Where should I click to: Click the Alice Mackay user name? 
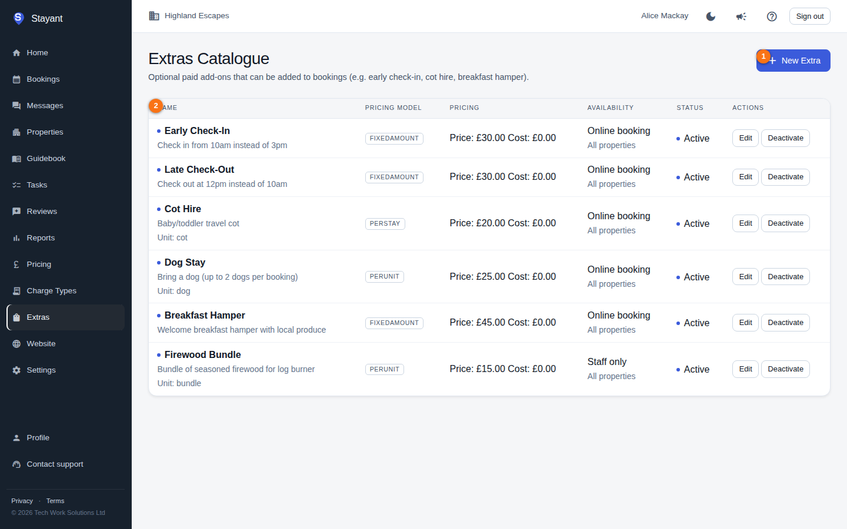(665, 16)
